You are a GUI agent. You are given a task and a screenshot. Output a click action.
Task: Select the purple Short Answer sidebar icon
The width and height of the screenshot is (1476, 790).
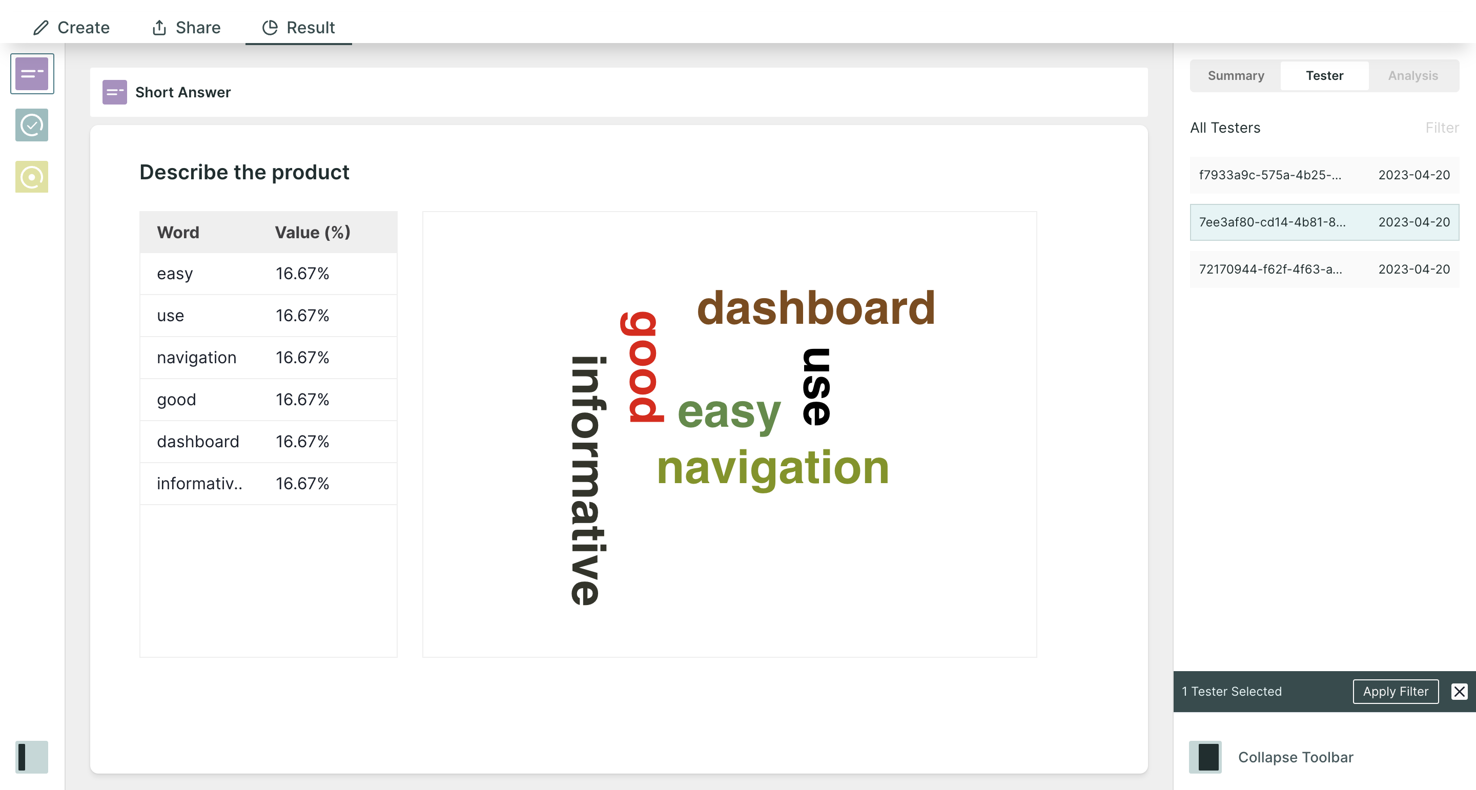[32, 74]
